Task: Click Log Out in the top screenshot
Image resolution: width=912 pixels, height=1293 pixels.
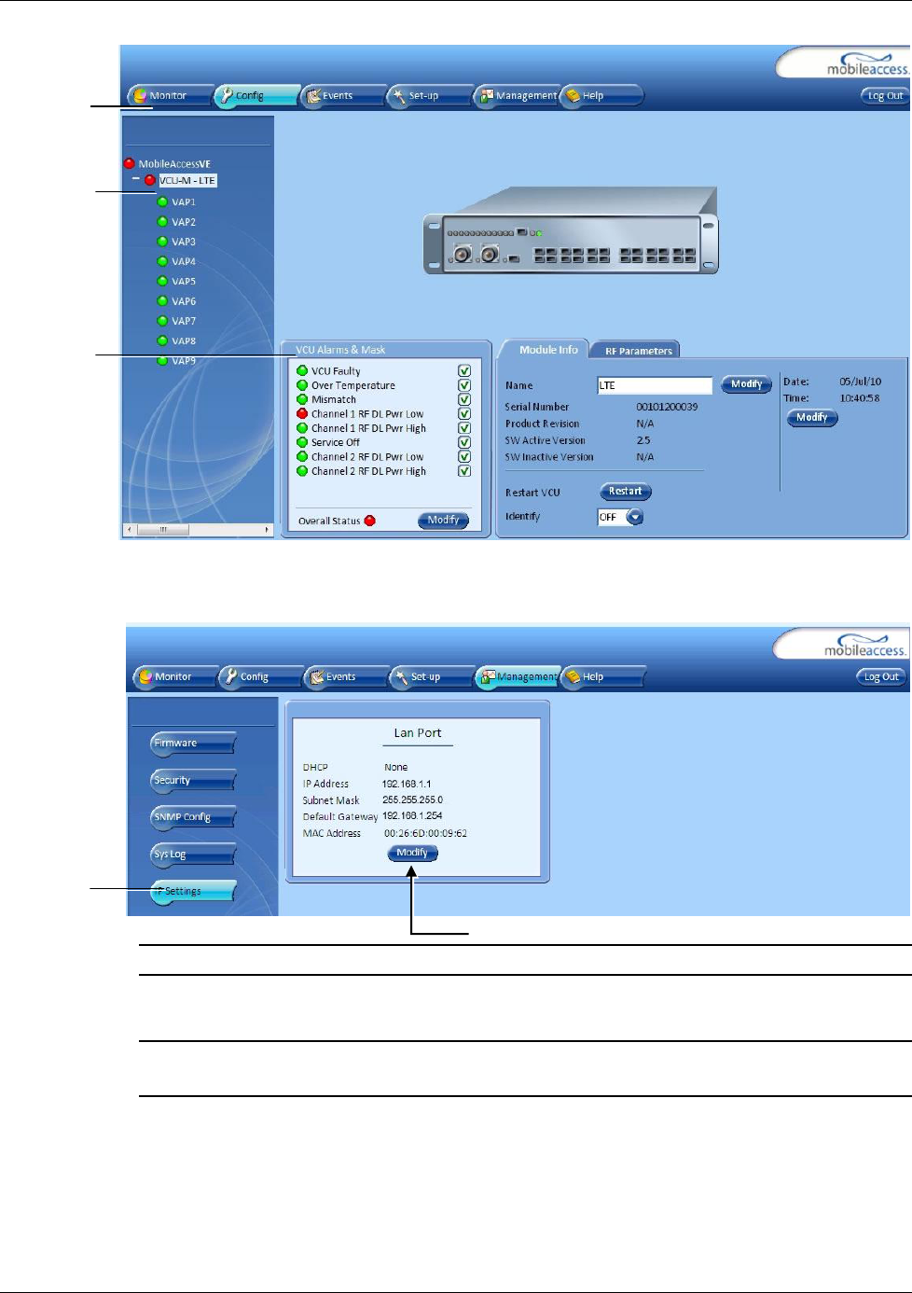Action: pyautogui.click(x=884, y=95)
